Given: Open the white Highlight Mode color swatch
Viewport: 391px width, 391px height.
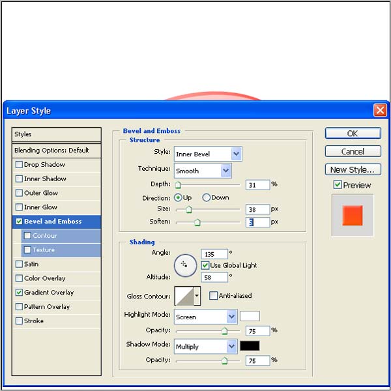Looking at the screenshot, I should [250, 316].
